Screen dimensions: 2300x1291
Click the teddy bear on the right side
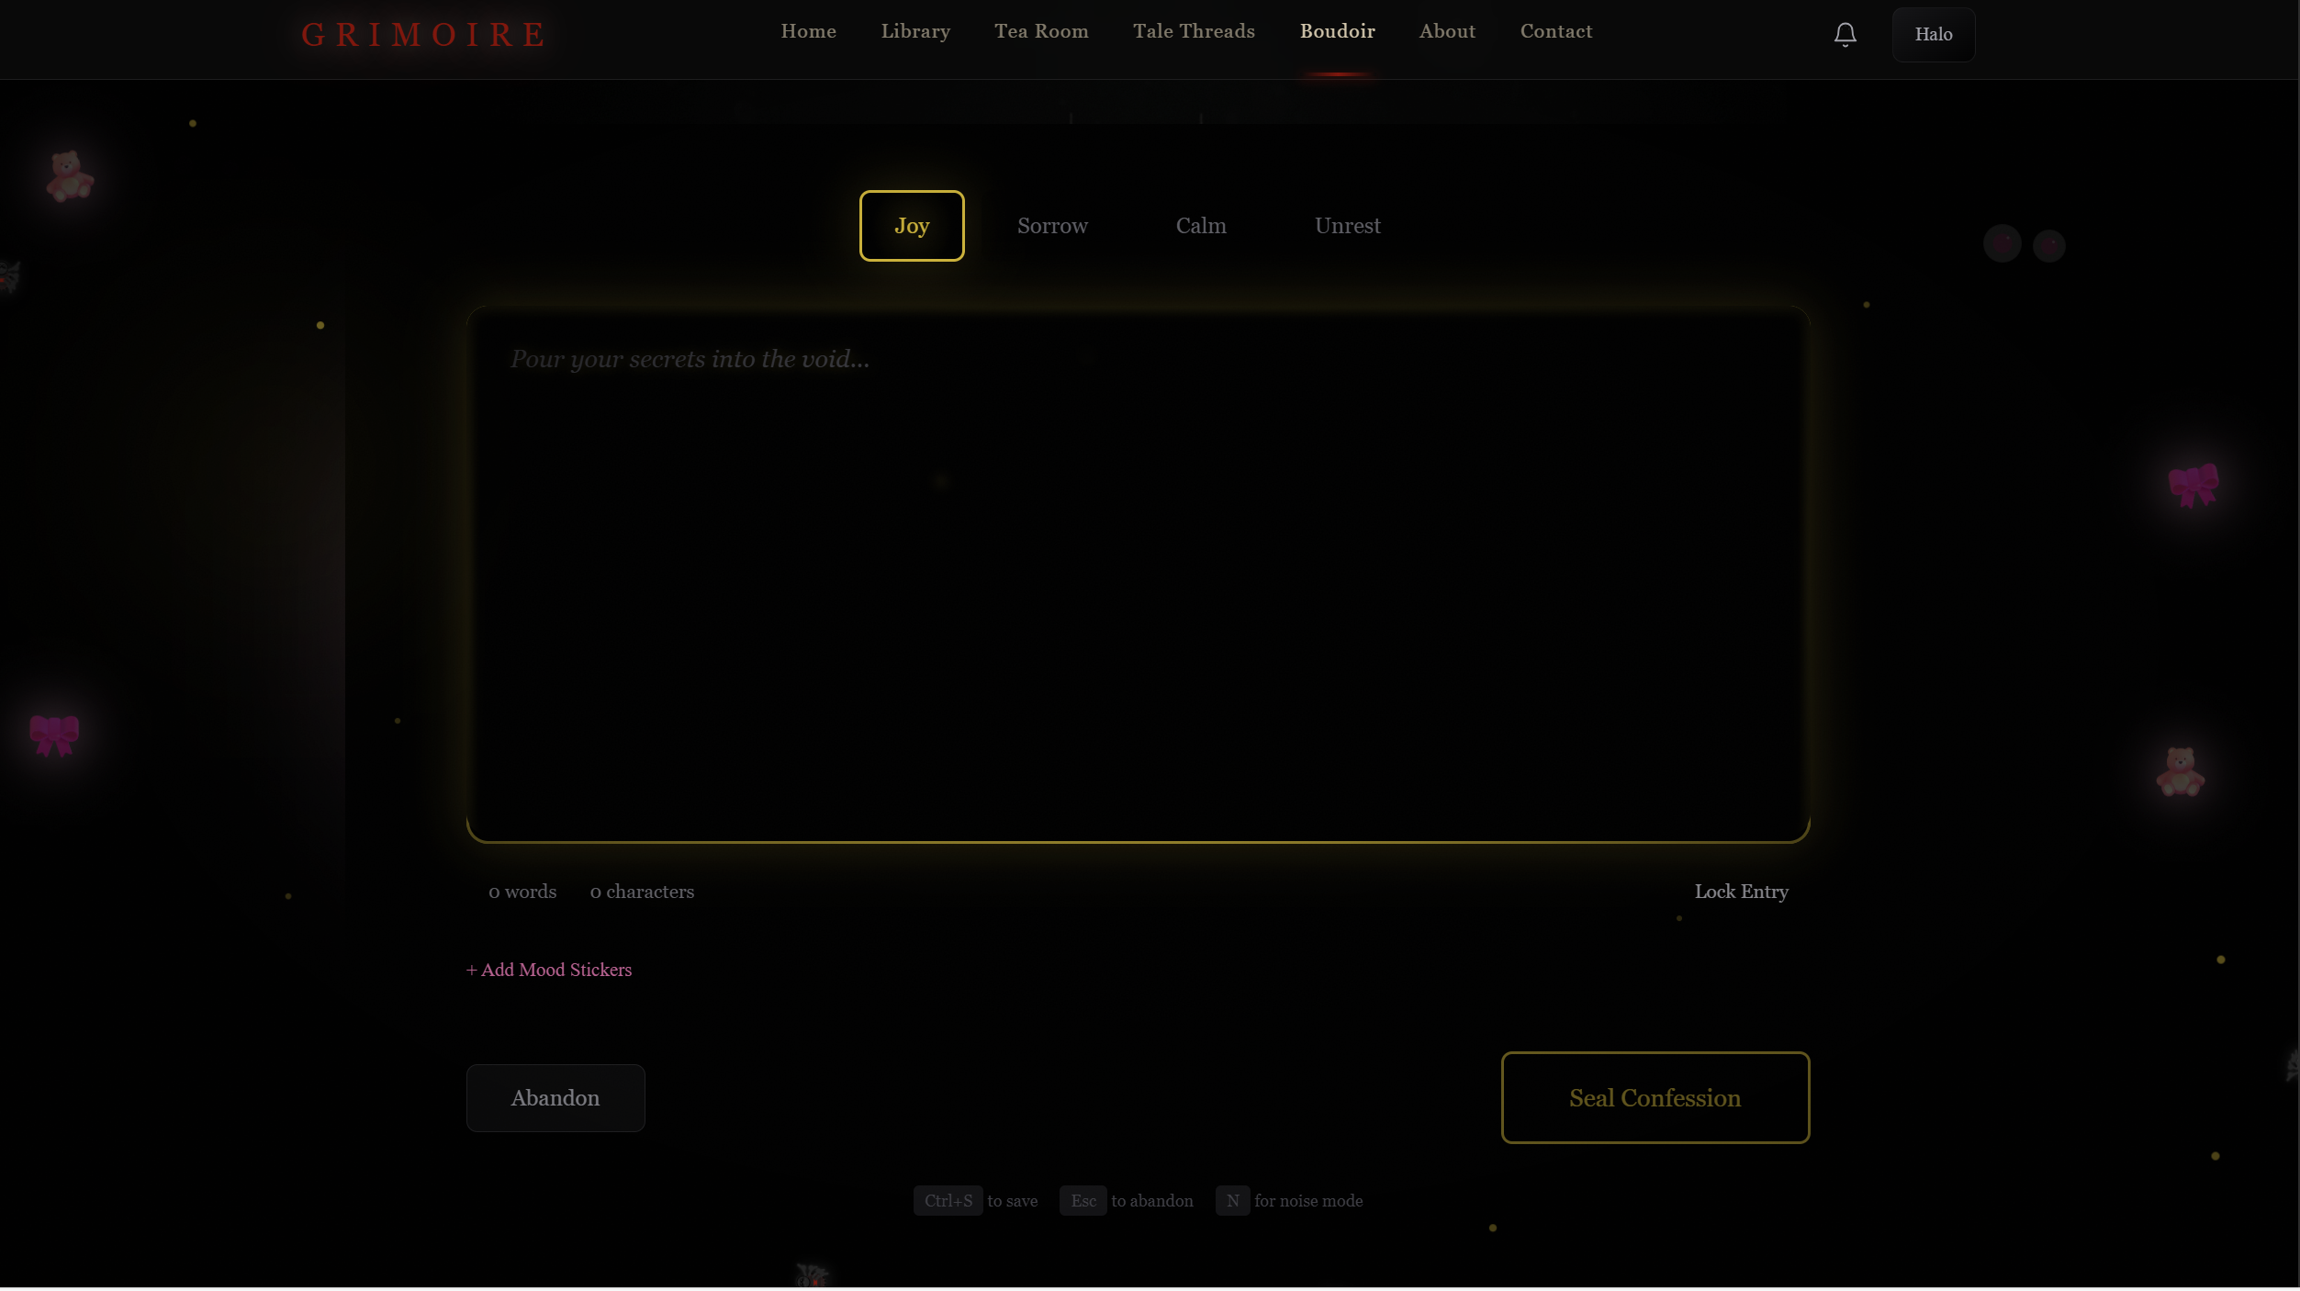(2180, 771)
